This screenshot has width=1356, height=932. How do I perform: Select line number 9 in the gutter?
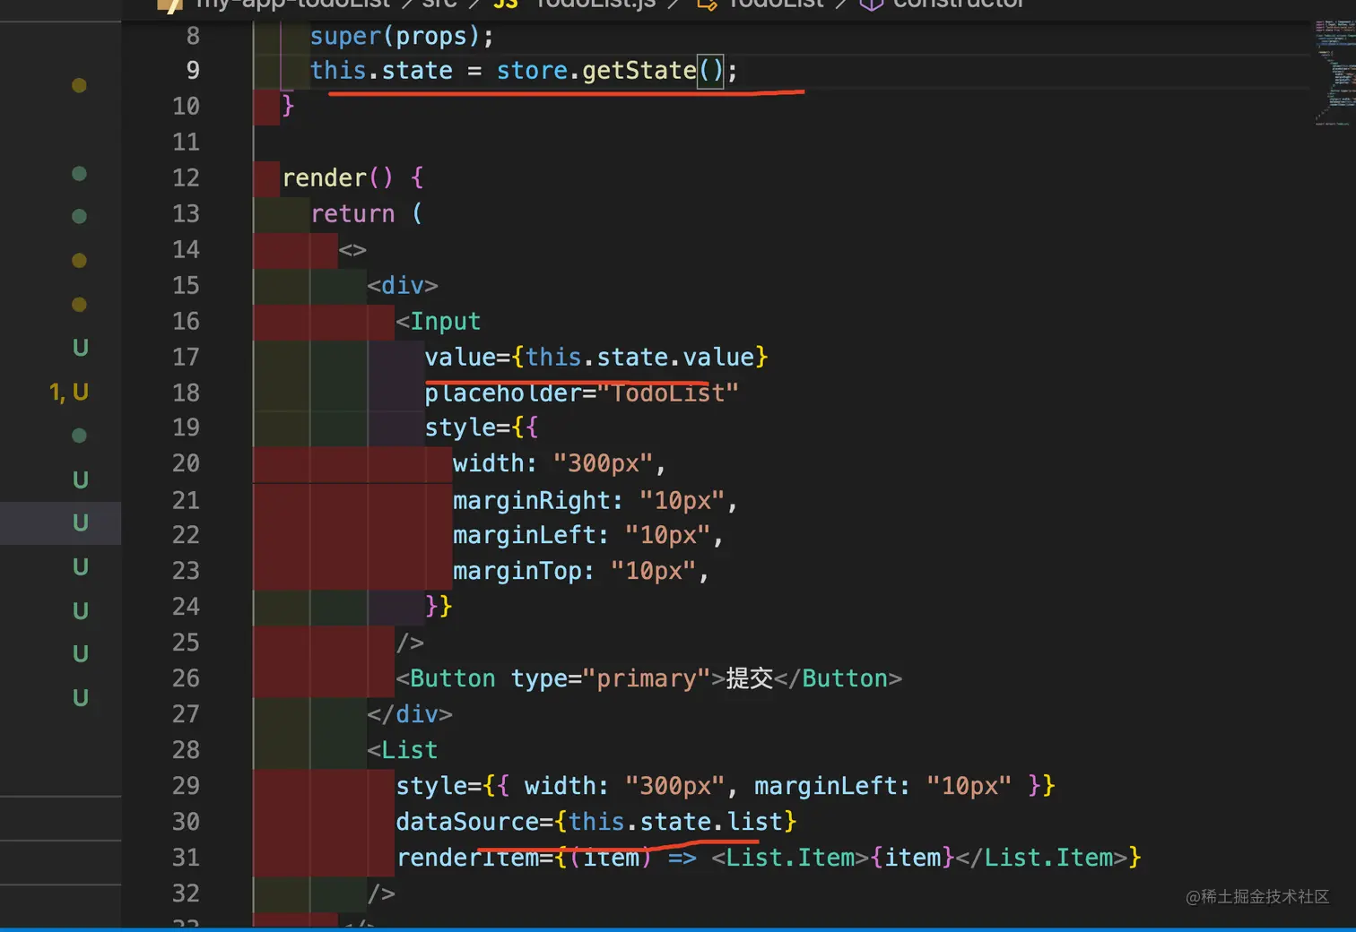[193, 70]
